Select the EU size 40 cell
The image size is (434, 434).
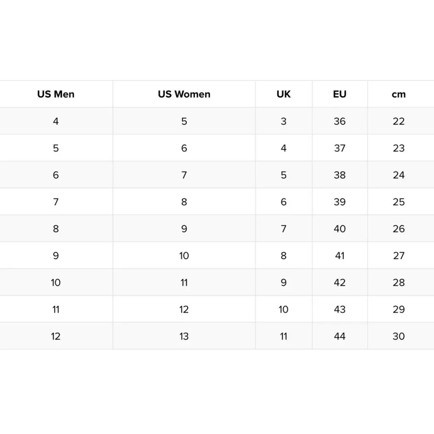[x=339, y=229]
